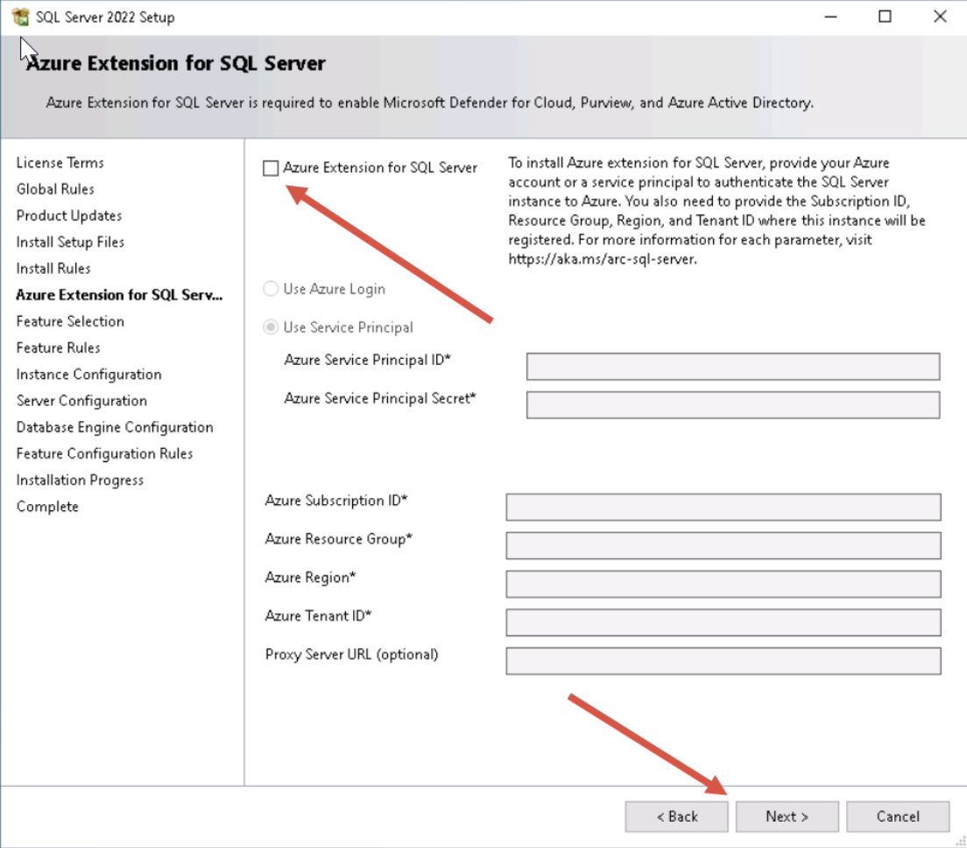The width and height of the screenshot is (967, 848).
Task: Focus the Azure Resource Group text box
Action: point(723,545)
